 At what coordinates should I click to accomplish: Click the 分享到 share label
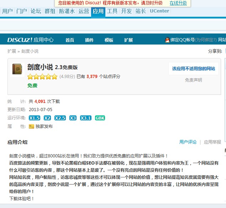point(215,51)
